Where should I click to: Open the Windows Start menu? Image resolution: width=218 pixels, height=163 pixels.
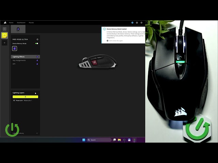[84, 140]
